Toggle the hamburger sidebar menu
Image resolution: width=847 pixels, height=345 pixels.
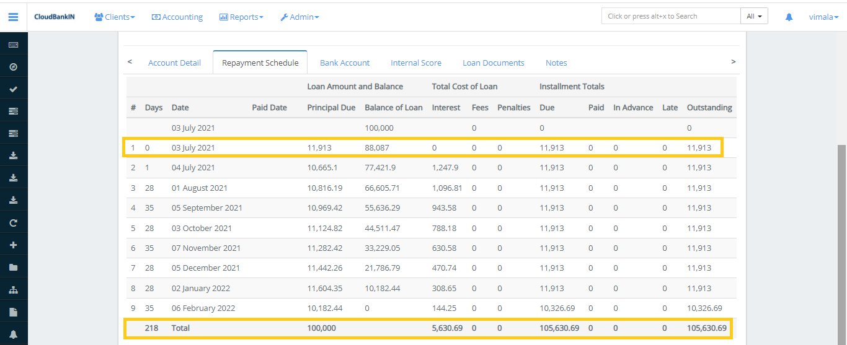(13, 17)
